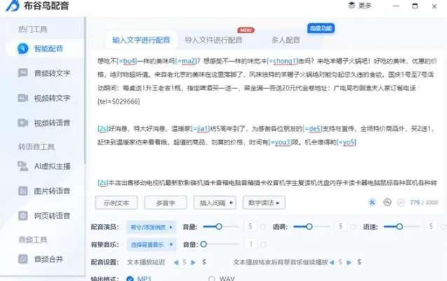Click the [=jia1] pronunciation tag

click(x=200, y=129)
